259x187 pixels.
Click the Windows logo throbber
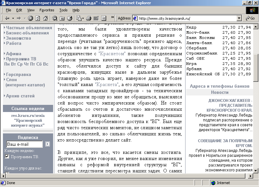(x=252, y=10)
